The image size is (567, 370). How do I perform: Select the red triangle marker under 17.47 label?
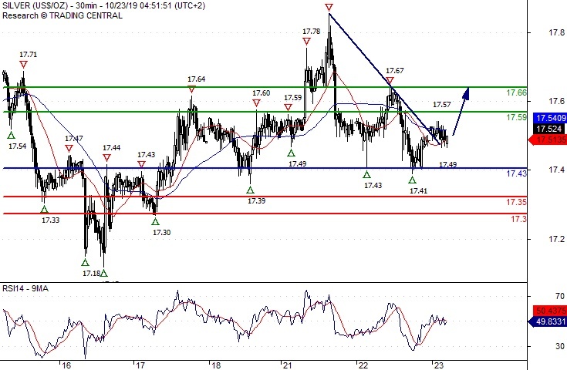pos(69,149)
